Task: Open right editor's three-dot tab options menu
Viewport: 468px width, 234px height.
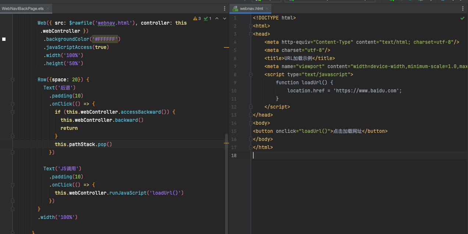Action: pos(463,8)
